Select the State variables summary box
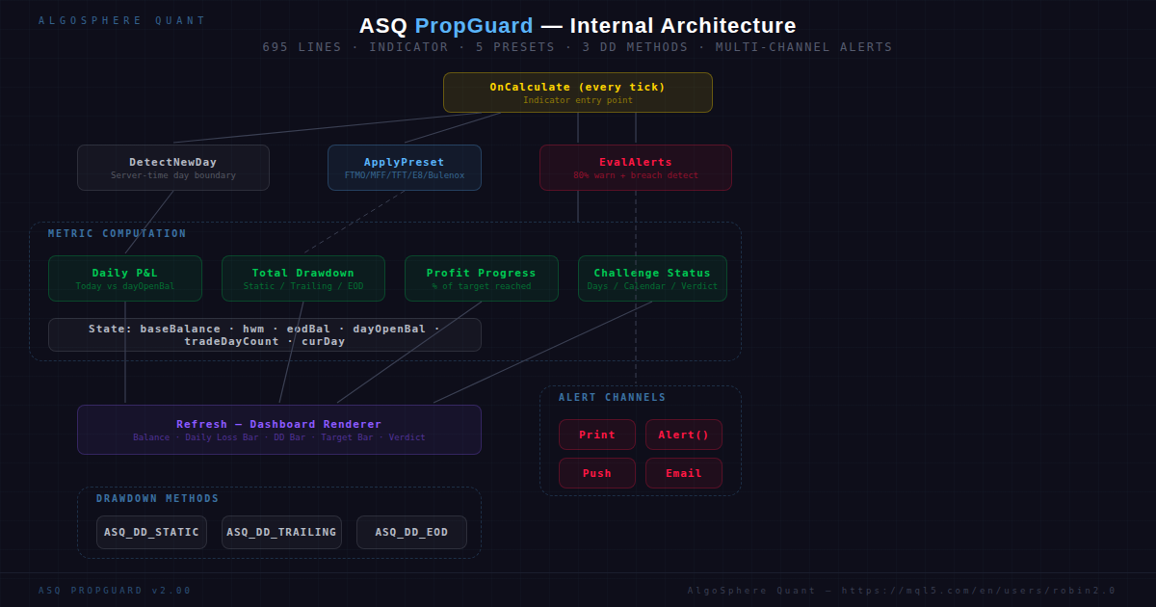1156x607 pixels. pyautogui.click(x=264, y=334)
